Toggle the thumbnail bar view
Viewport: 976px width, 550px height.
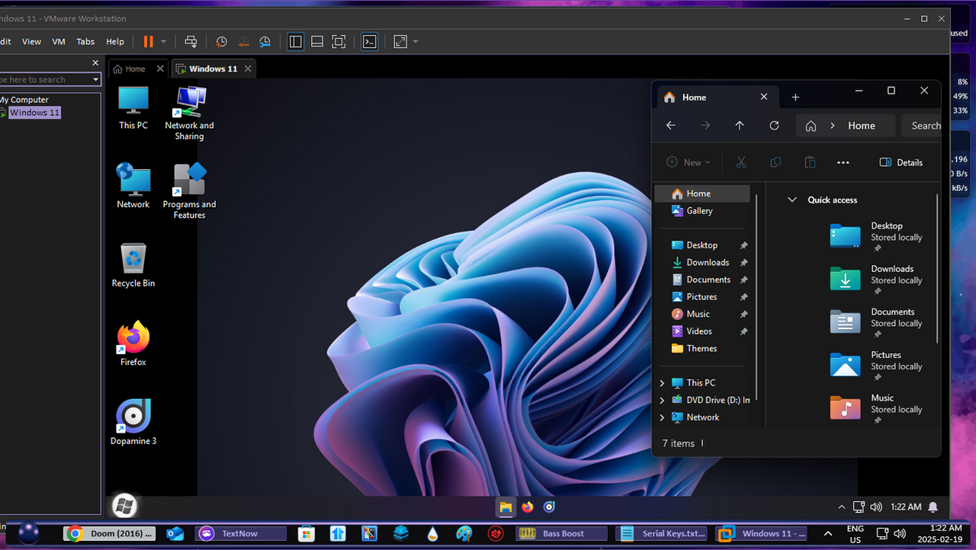click(317, 42)
